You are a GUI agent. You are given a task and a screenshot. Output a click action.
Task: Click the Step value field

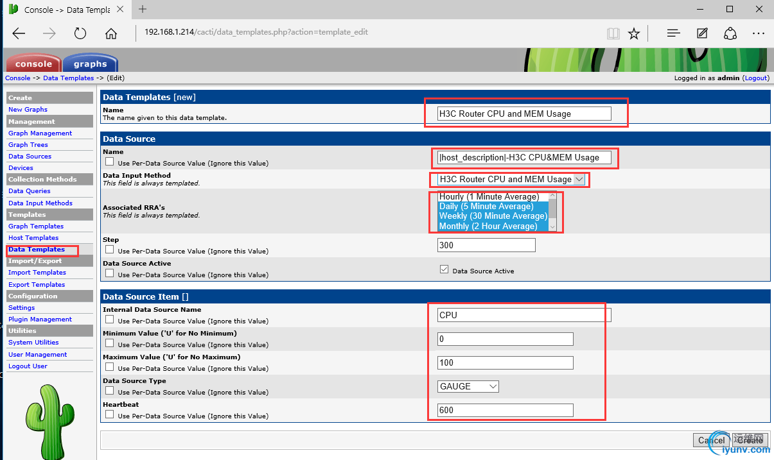(486, 245)
